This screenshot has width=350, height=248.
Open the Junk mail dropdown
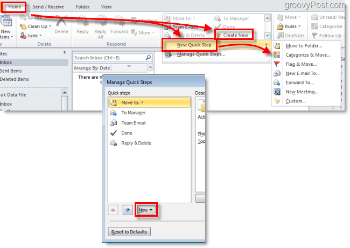pos(31,36)
